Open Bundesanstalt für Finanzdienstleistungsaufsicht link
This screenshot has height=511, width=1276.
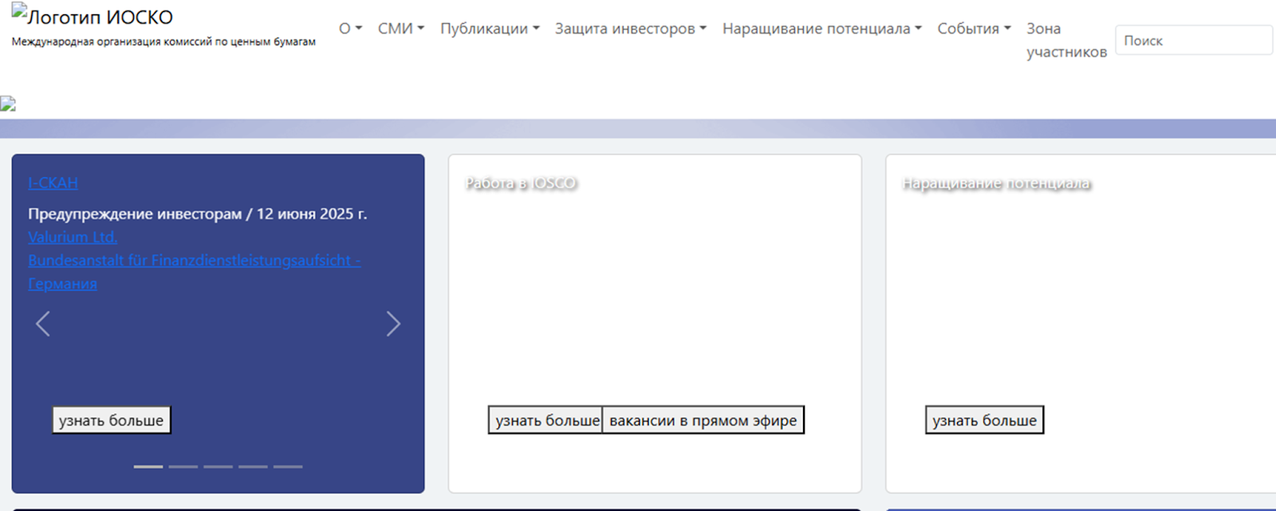point(195,272)
